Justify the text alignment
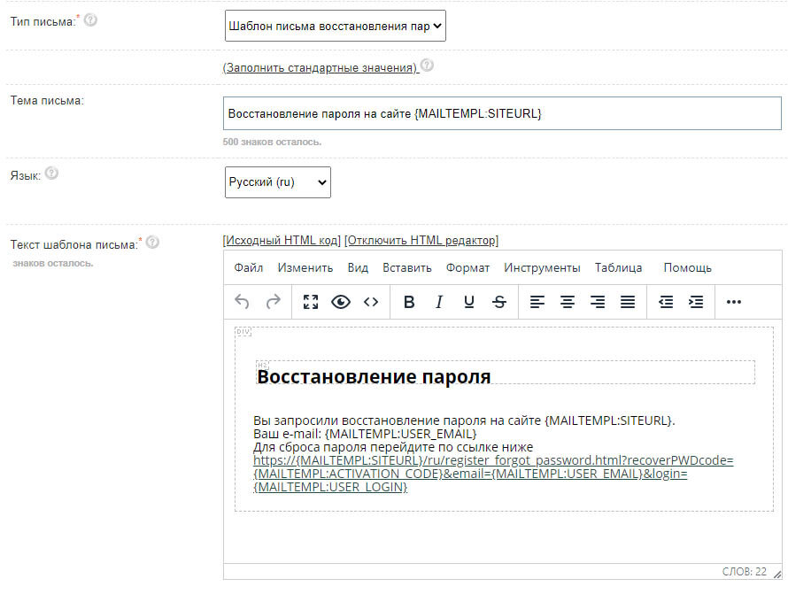Viewport: 788px width, 594px height. coord(628,302)
